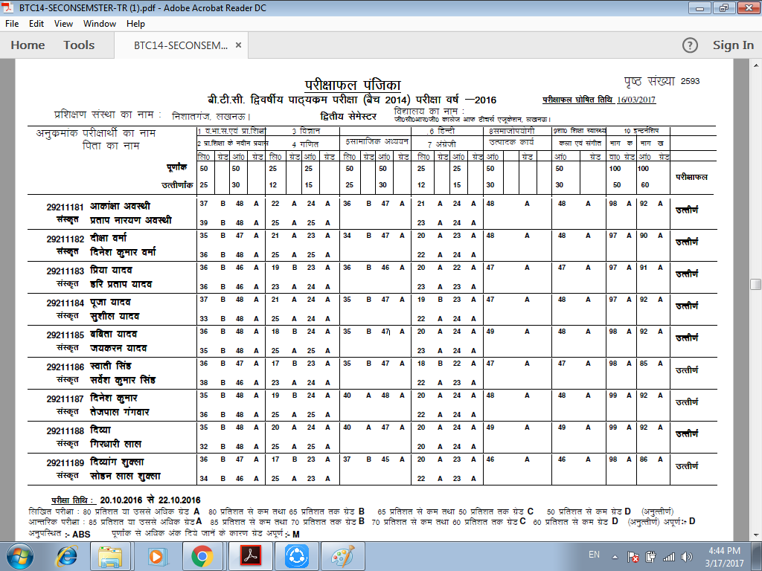Click roll number 29211184

pos(65,303)
